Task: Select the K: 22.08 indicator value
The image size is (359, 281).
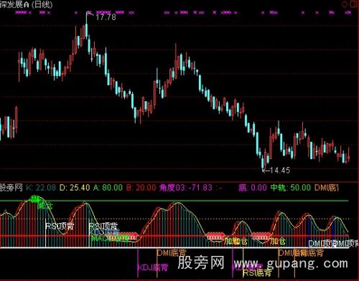Action: click(x=41, y=188)
